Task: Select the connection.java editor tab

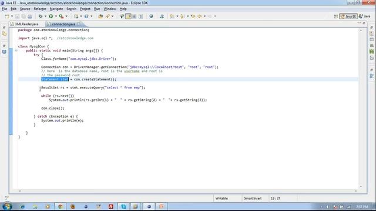Action: tap(63, 24)
